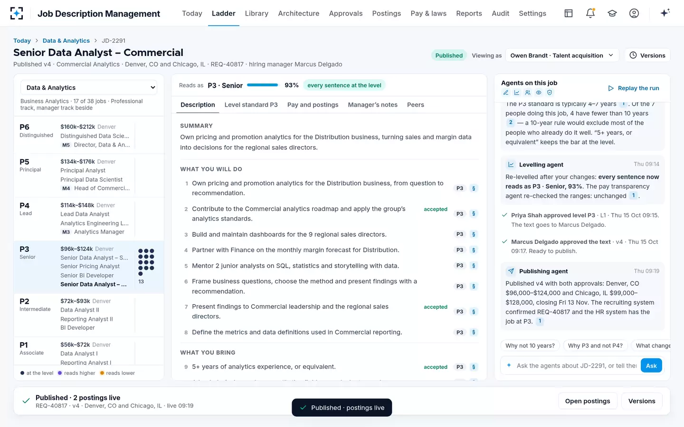Open the 'Viewing as' Owen Brandt dropdown
This screenshot has width=684, height=427.
(562, 56)
